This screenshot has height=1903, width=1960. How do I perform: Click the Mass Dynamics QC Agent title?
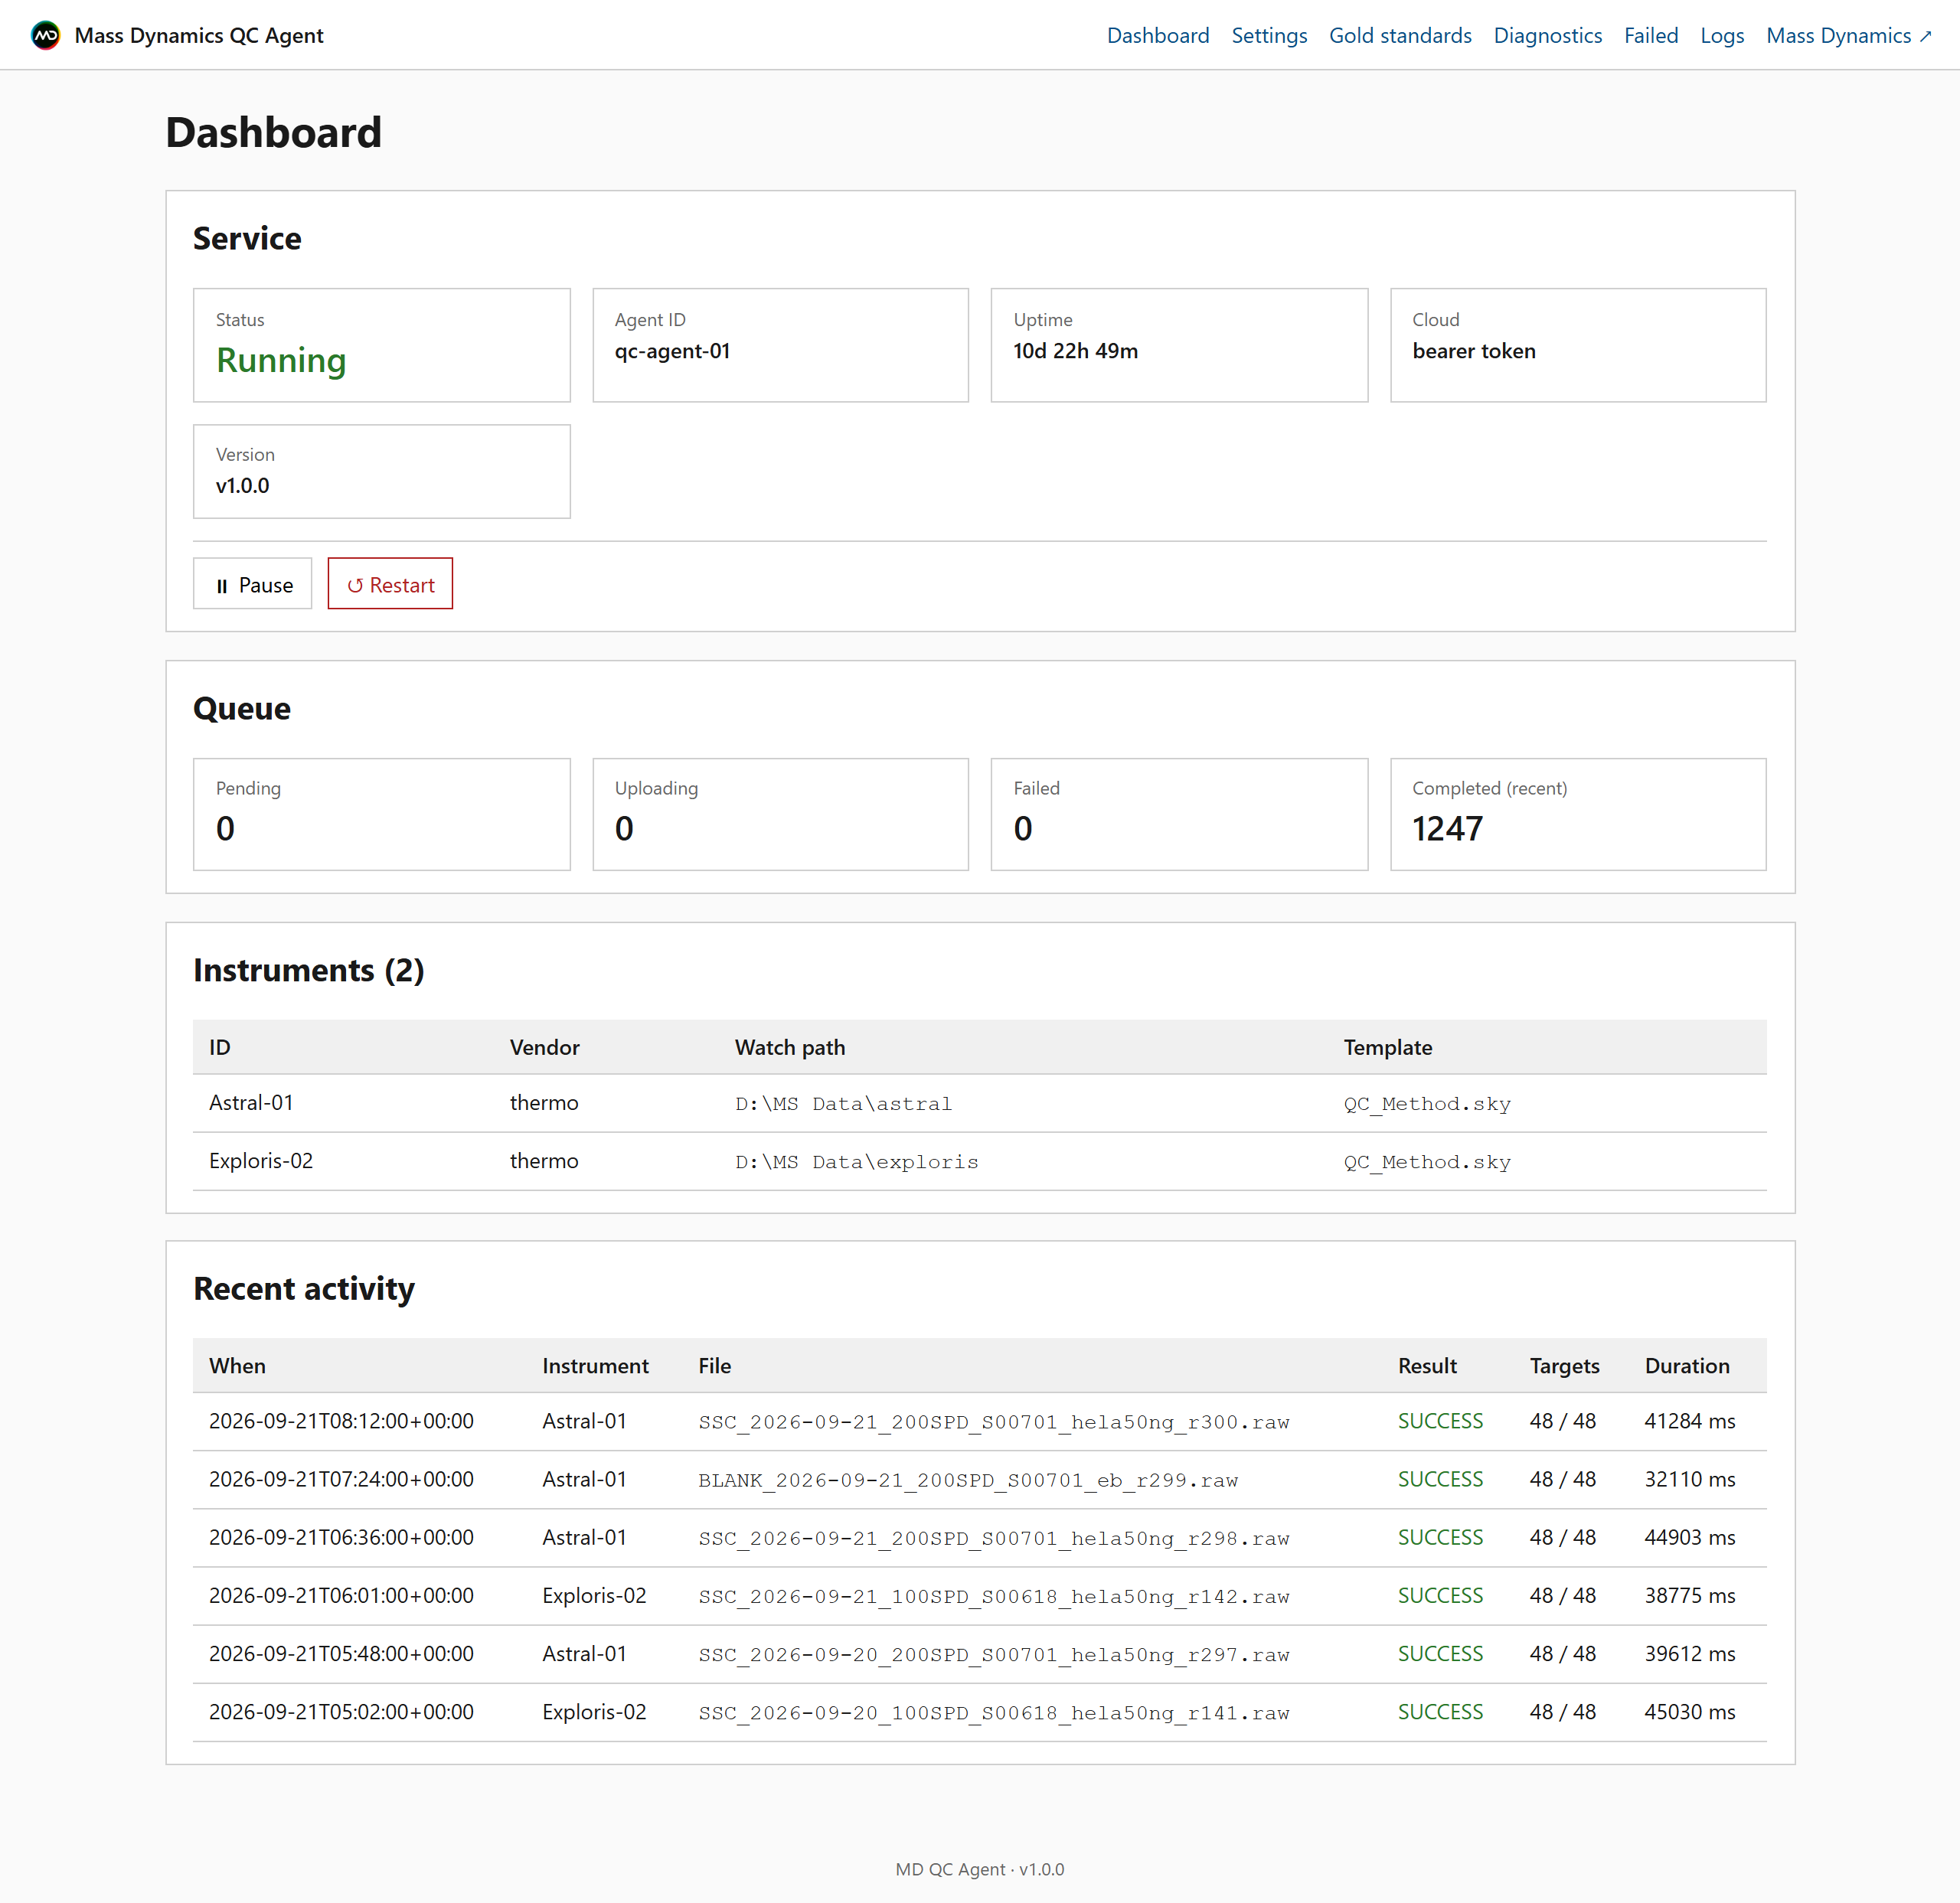pos(199,35)
